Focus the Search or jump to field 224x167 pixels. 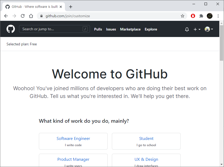(x=55, y=29)
